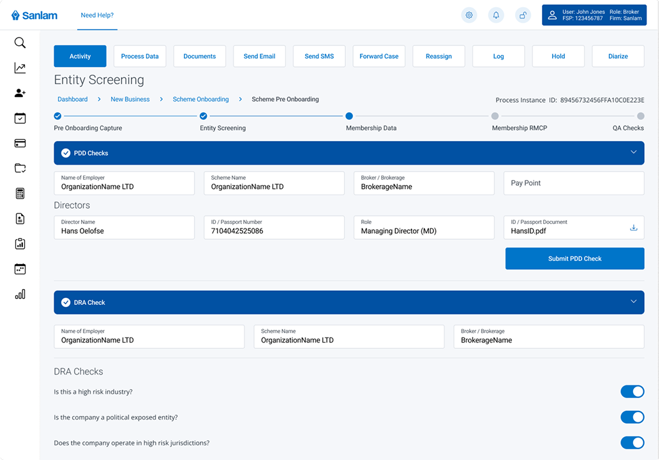The width and height of the screenshot is (660, 460).
Task: Toggle the political exposed entity switch
Action: [x=632, y=417]
